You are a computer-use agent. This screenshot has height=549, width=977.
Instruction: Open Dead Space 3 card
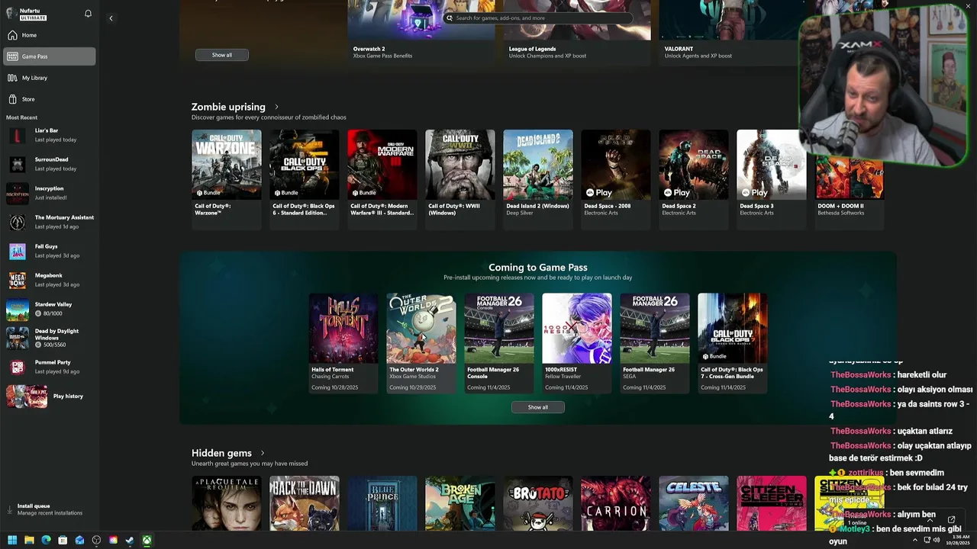tap(772, 179)
